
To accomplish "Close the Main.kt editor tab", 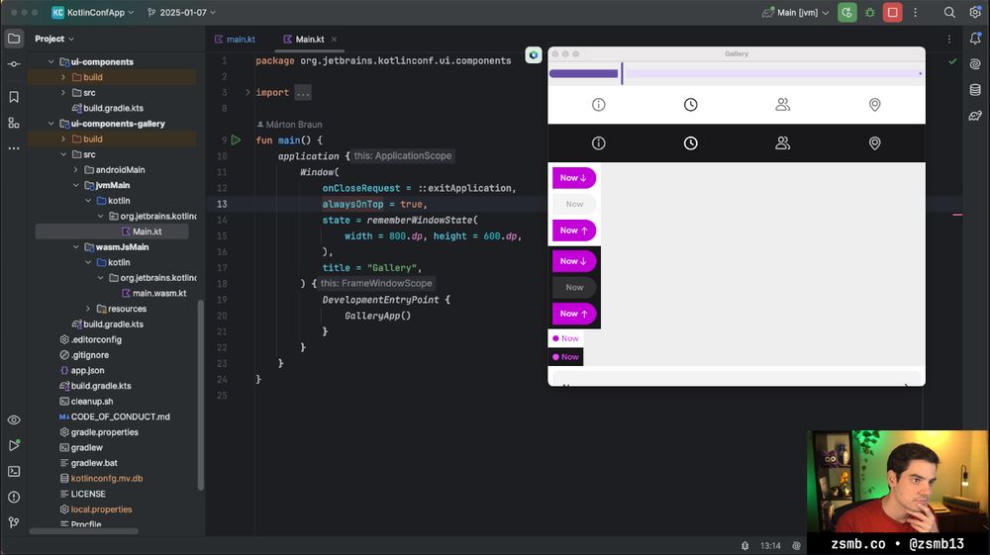I will point(334,40).
